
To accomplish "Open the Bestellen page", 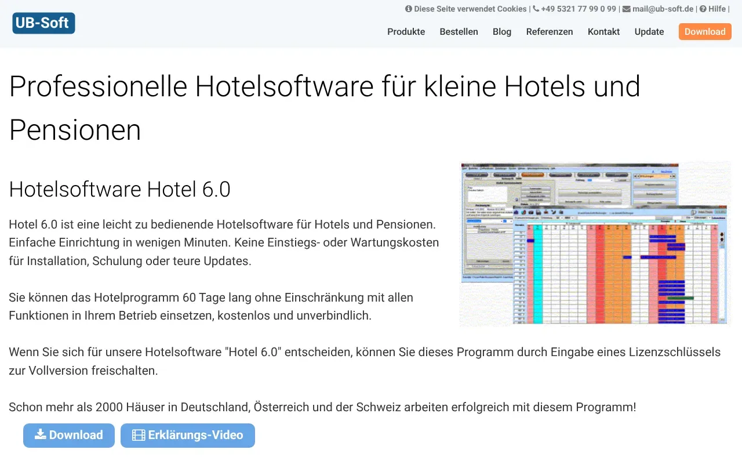I will tap(459, 32).
